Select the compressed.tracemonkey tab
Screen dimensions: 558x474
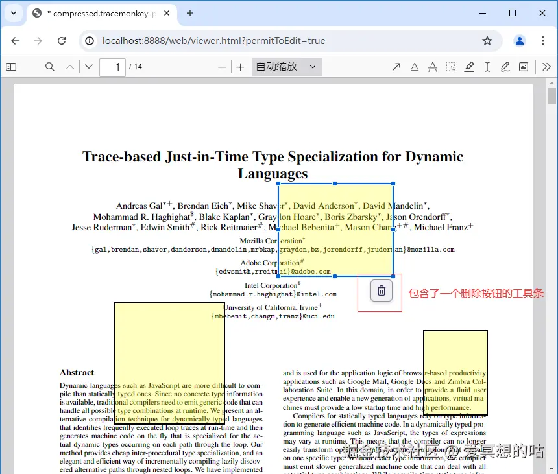point(101,14)
